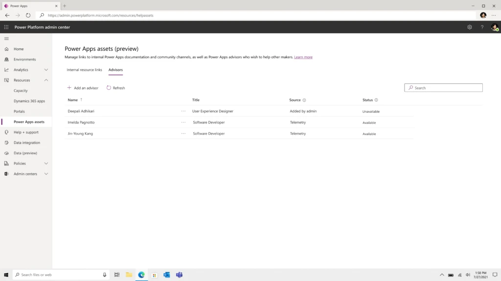Collapse the left navigation hamburger menu
Image resolution: width=501 pixels, height=281 pixels.
(x=6, y=39)
